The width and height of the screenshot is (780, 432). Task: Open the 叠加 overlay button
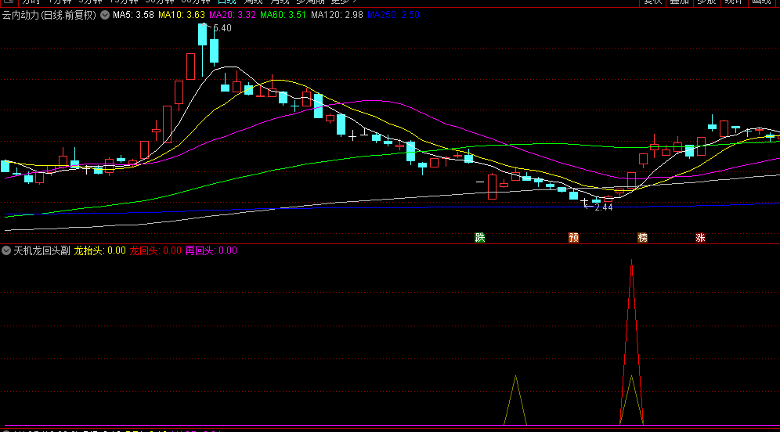point(679,2)
